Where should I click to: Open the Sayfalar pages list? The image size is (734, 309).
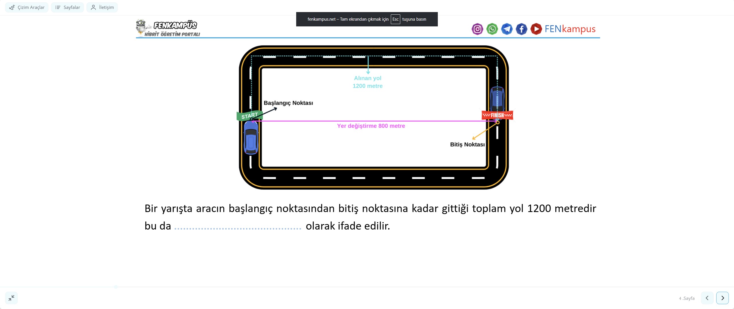point(68,7)
